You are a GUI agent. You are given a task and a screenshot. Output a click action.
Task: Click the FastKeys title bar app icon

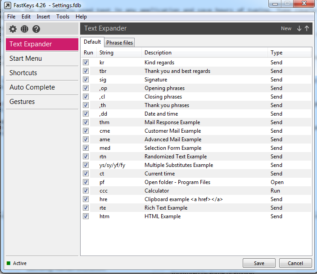[x=8, y=5]
